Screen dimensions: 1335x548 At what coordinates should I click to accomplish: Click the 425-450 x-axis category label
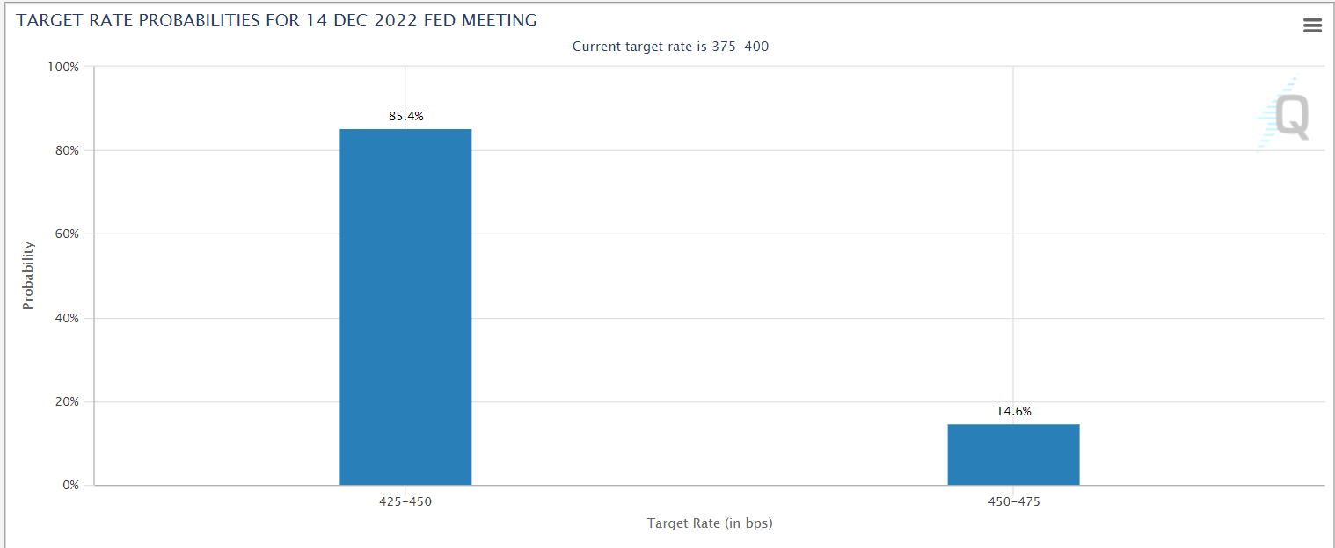[x=405, y=502]
